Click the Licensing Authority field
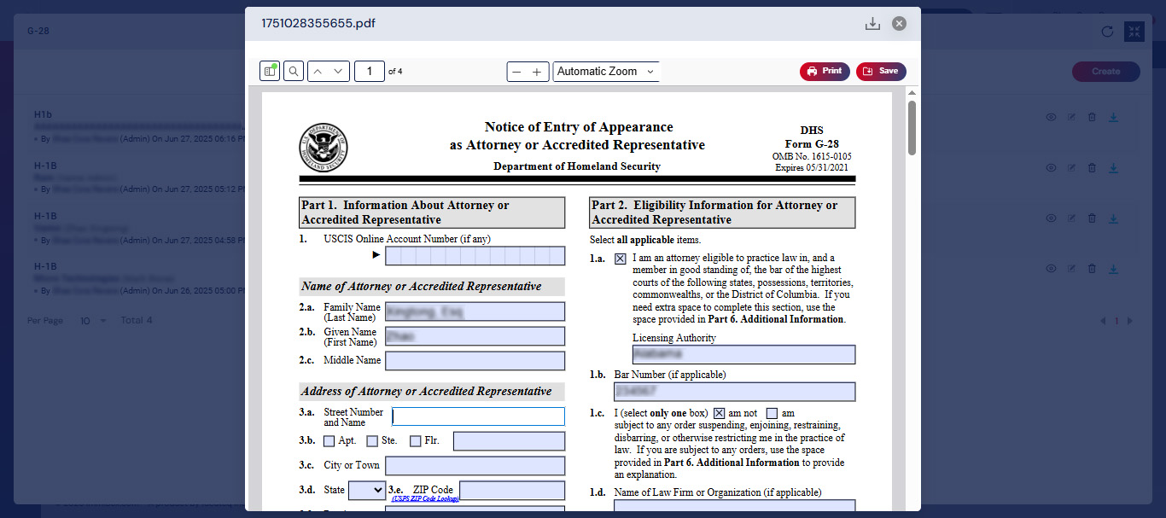 click(743, 355)
